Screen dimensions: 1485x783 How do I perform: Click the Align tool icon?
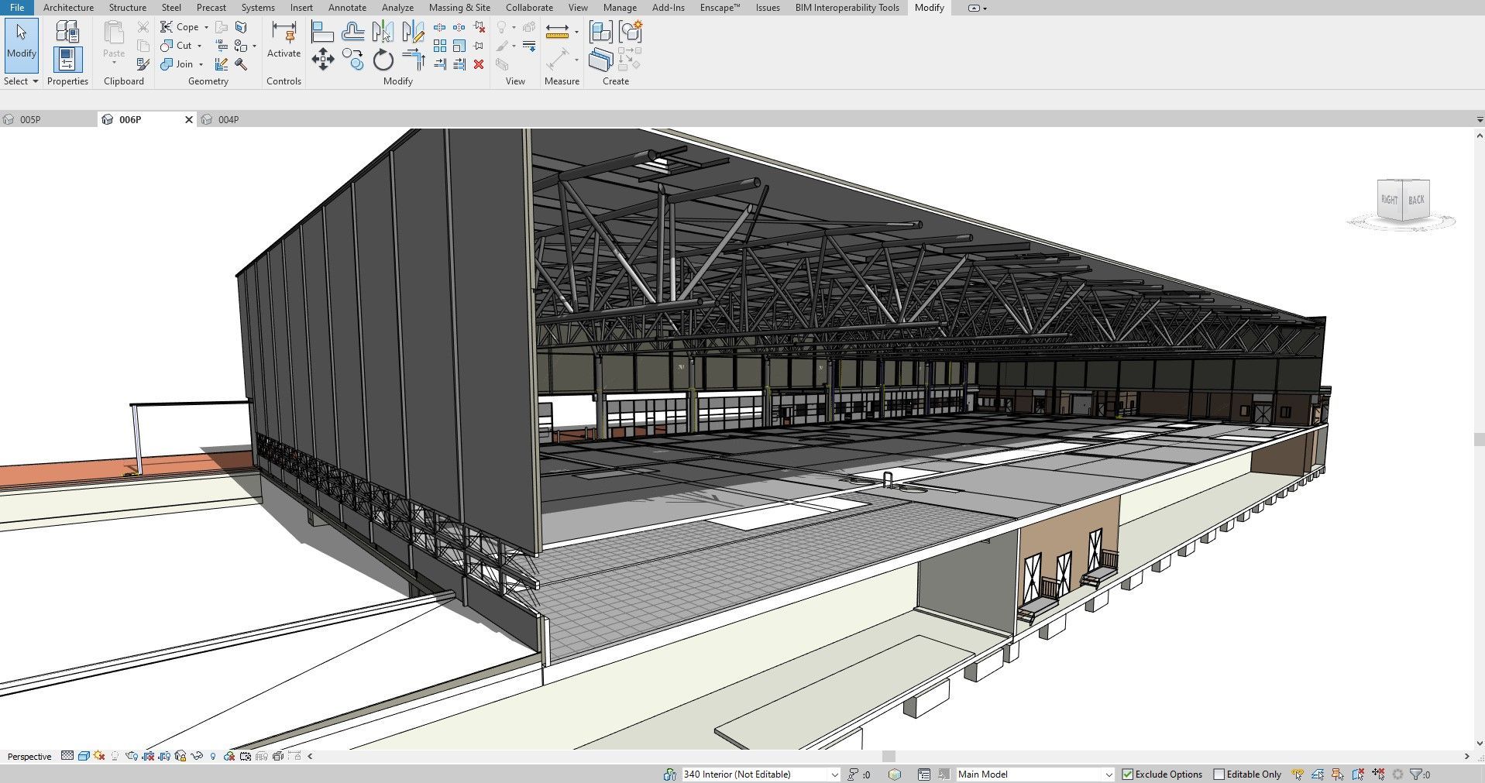click(x=322, y=32)
